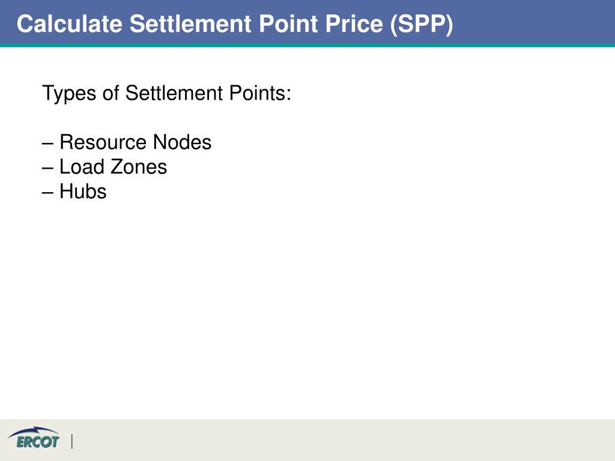
Task: Click the teal line under the title bar
Action: point(307,45)
